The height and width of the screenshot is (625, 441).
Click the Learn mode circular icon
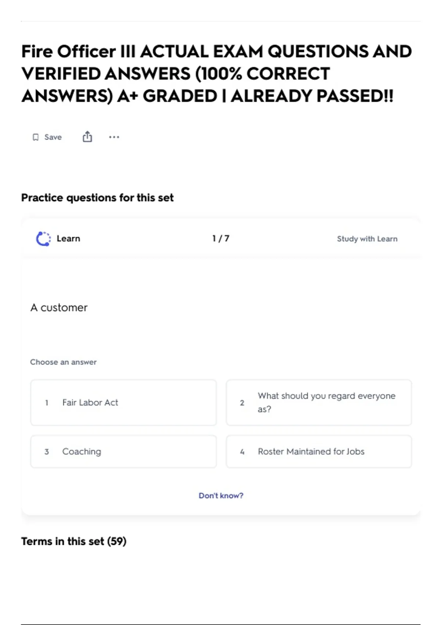(43, 239)
